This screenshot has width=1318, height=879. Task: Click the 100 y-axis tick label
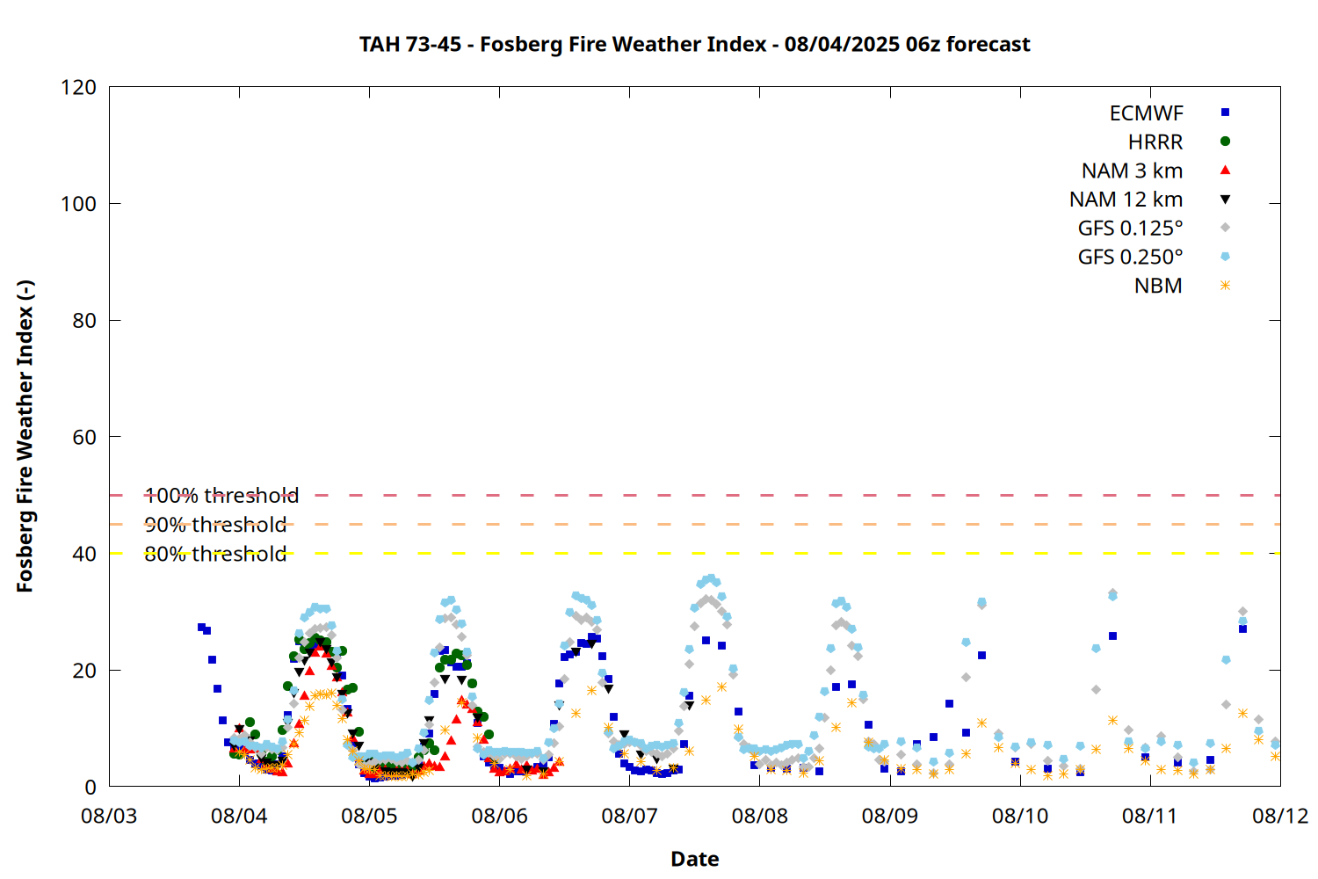pyautogui.click(x=79, y=204)
